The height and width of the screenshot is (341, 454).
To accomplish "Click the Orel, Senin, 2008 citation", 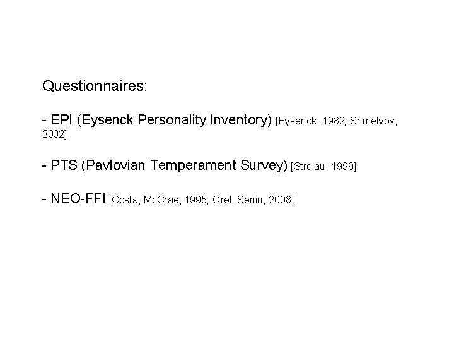I will [252, 200].
